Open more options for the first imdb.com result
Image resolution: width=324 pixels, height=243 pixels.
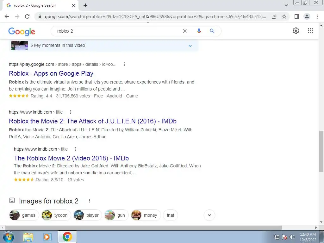(x=71, y=112)
